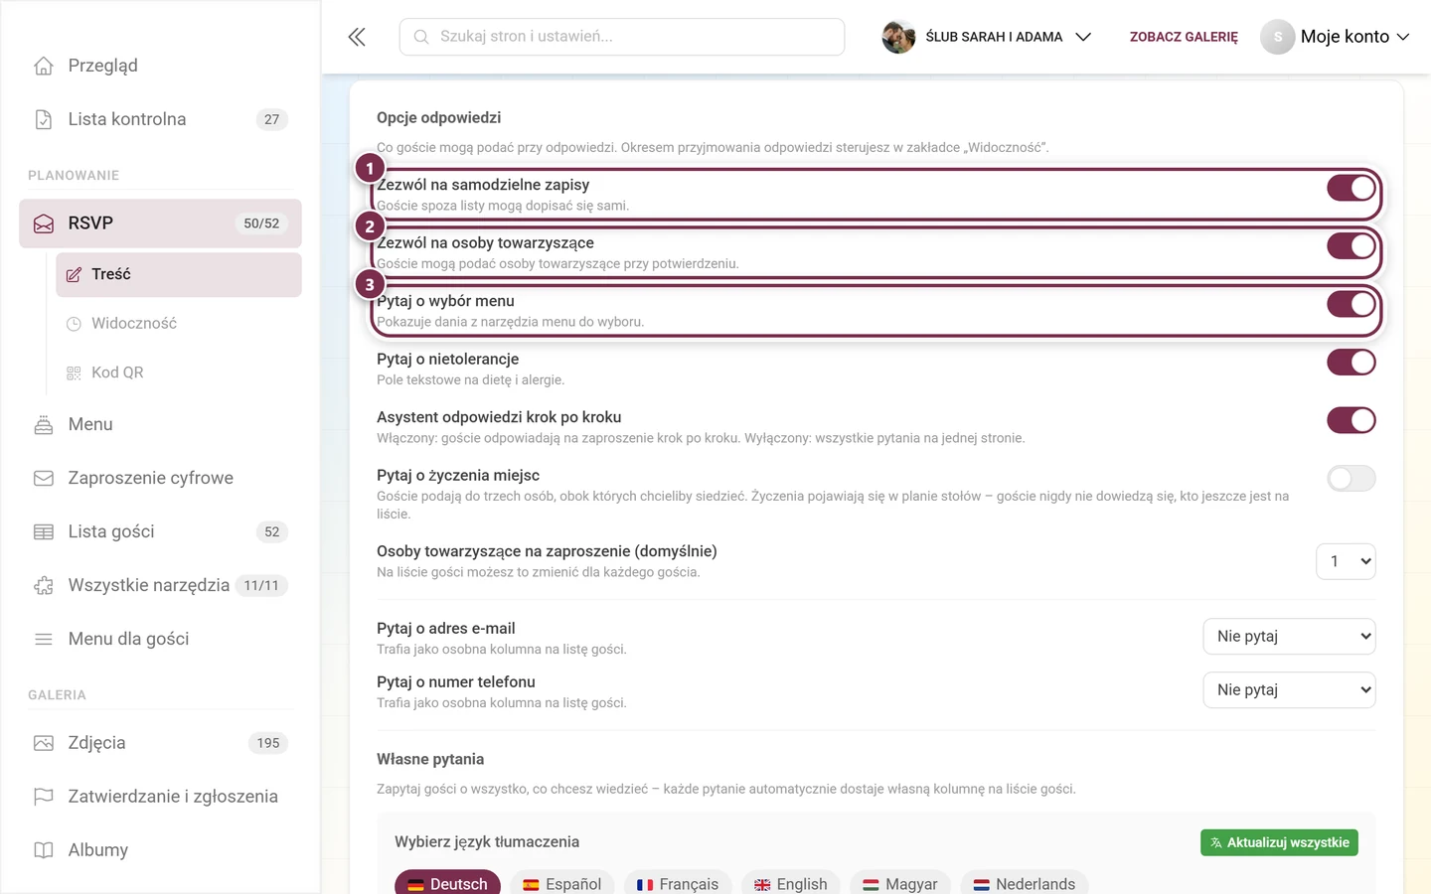Click the 'Aktualizuj wszystkie' button
This screenshot has height=894, width=1431.
[x=1279, y=842]
